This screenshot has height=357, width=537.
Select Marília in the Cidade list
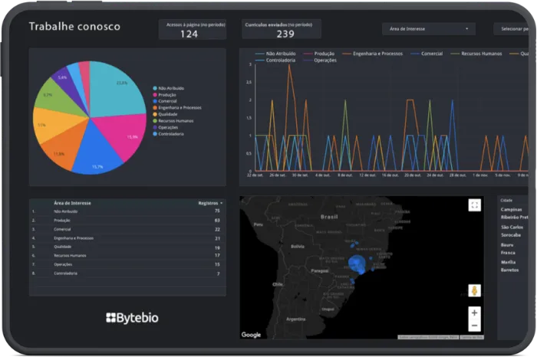coord(508,262)
